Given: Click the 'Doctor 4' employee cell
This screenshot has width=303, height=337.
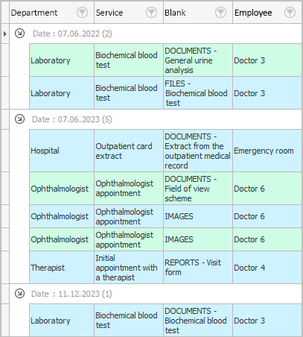Looking at the screenshot, I should pyautogui.click(x=267, y=268).
